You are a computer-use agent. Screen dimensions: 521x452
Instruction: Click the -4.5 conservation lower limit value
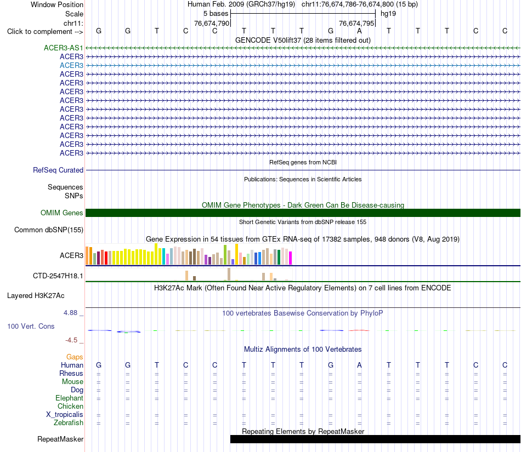pyautogui.click(x=71, y=340)
